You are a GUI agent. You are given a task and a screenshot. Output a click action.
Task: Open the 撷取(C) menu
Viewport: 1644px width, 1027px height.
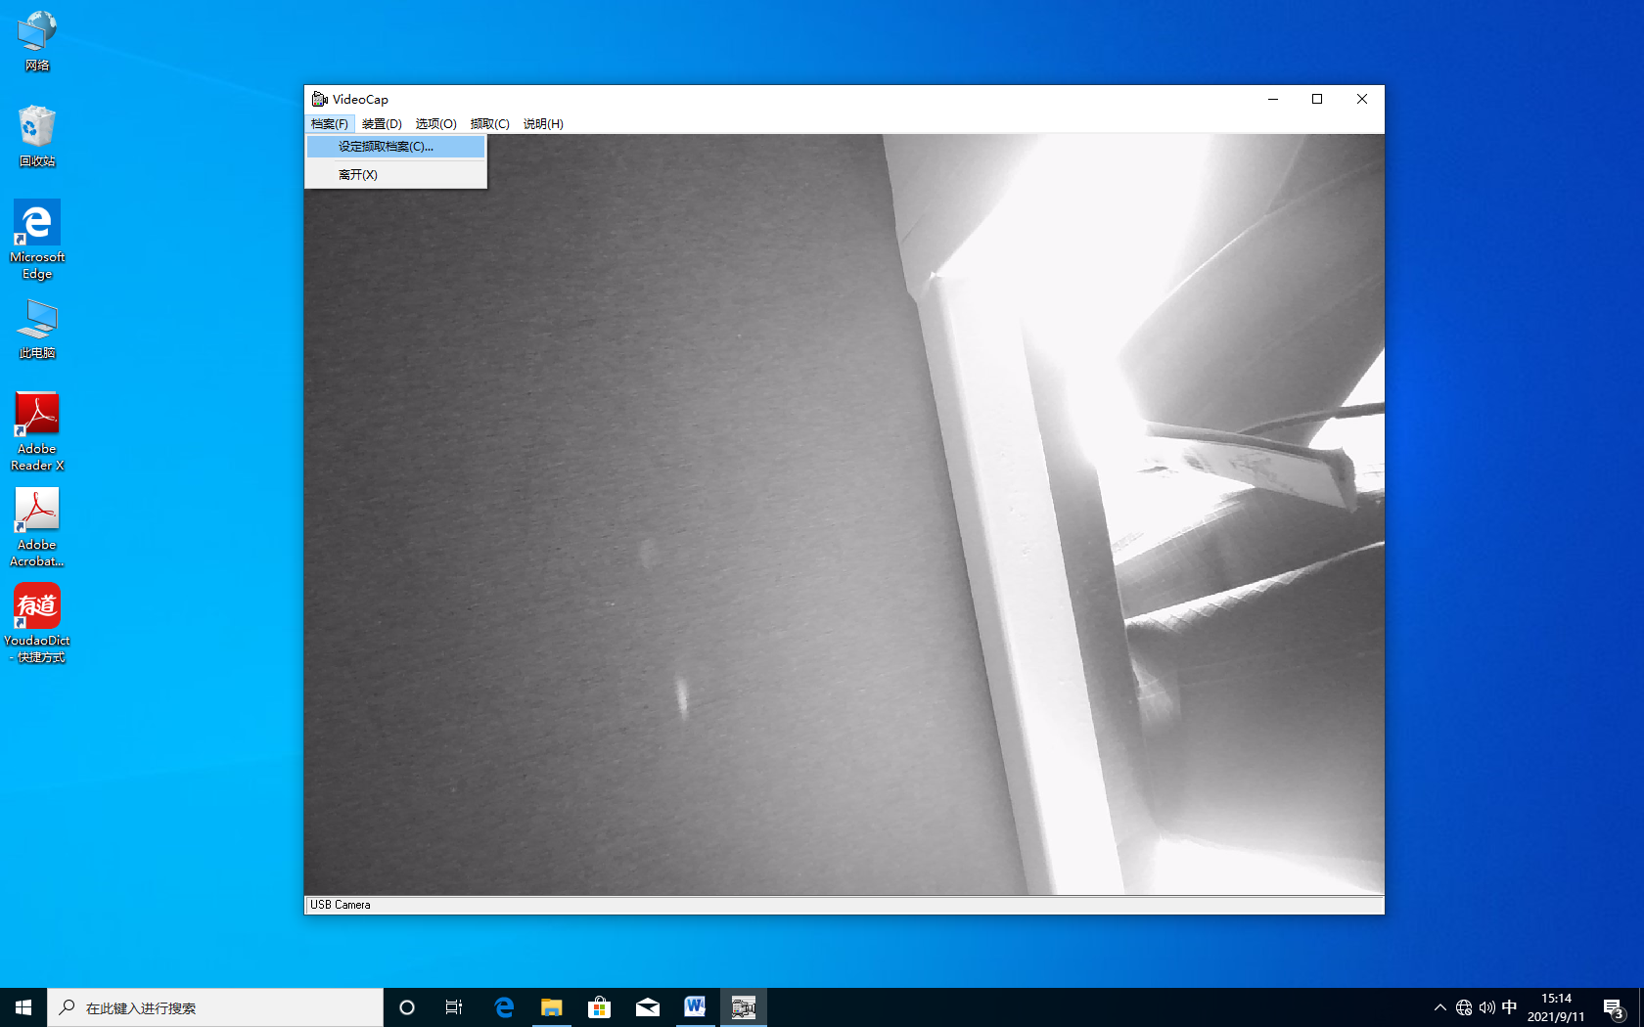click(x=489, y=123)
